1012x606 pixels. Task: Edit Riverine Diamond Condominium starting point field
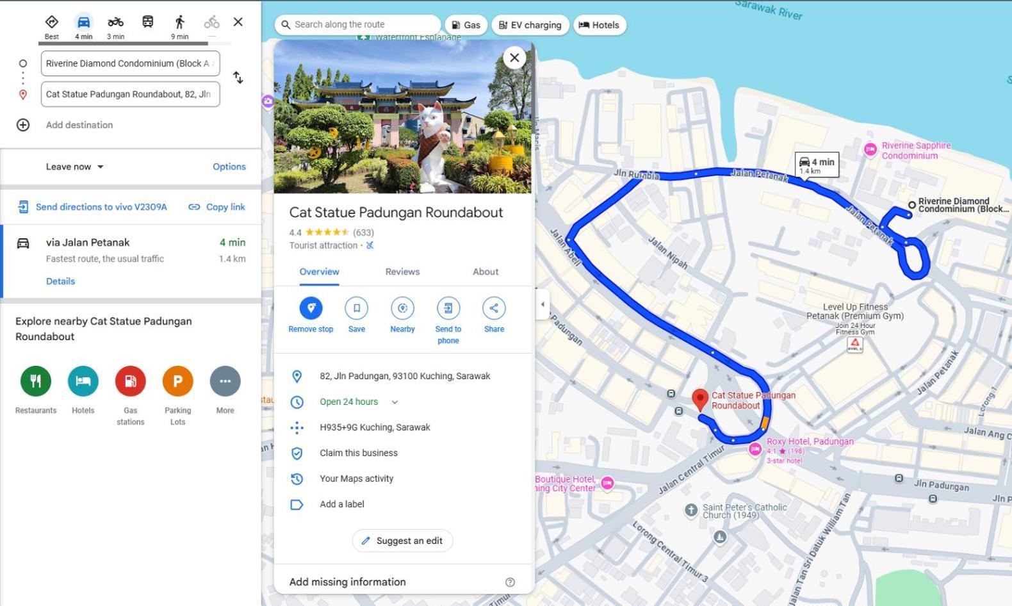coord(131,63)
